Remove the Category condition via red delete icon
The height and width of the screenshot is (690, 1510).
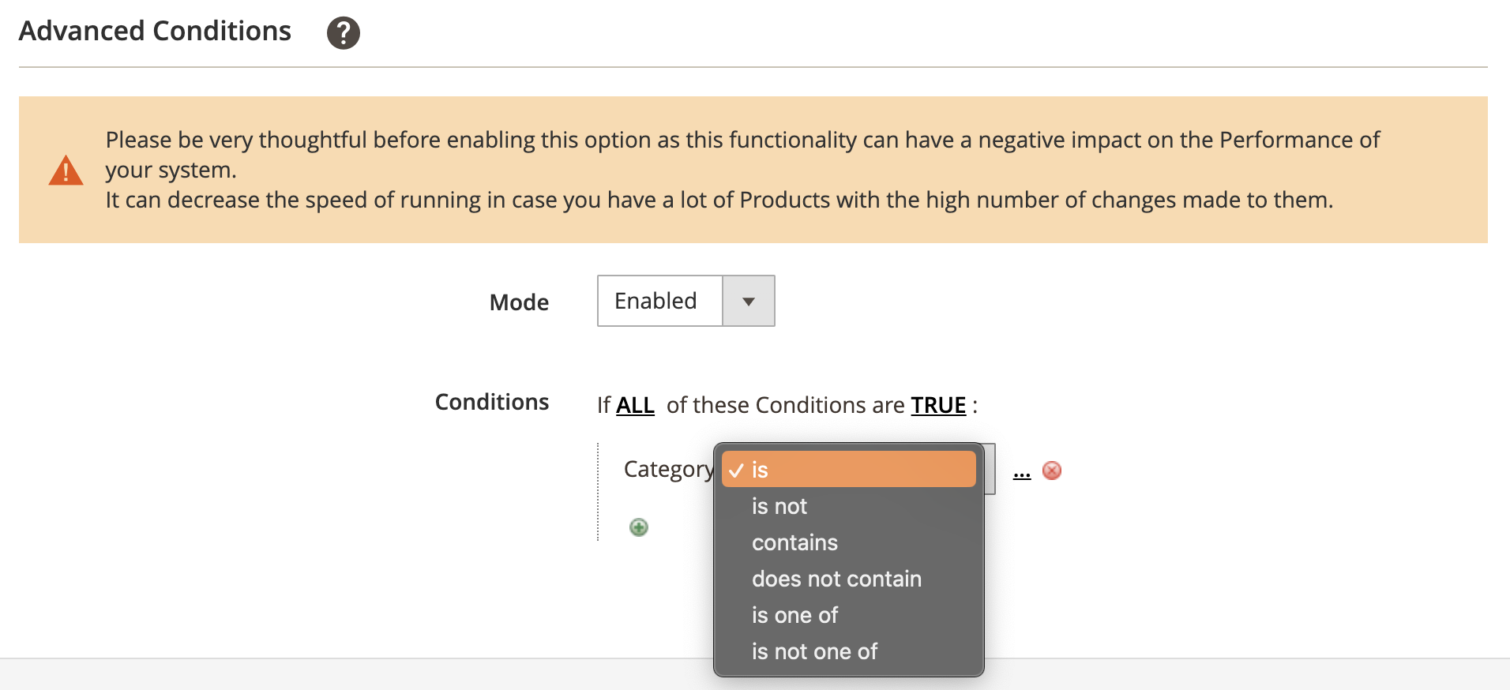(x=1051, y=471)
